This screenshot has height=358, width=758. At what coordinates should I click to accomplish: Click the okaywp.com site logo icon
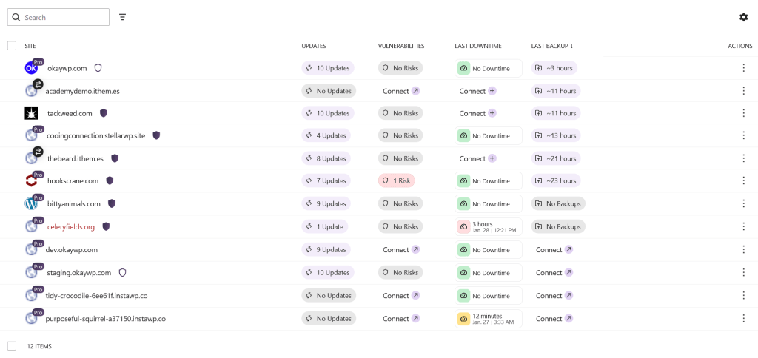31,68
